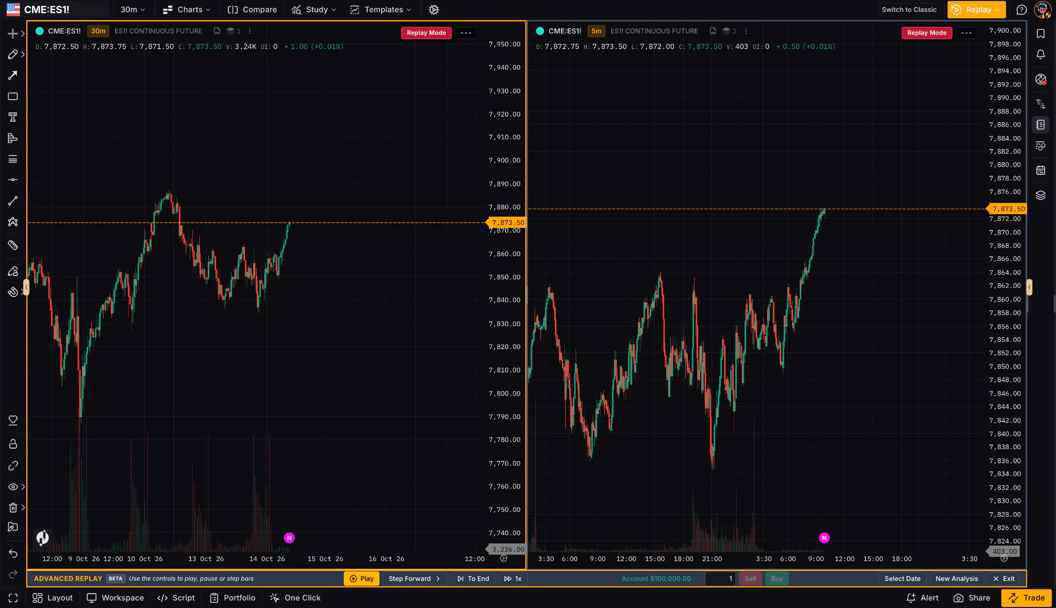Open the Replay dropdown button
Viewport: 1056px width, 608px height.
pos(977,10)
